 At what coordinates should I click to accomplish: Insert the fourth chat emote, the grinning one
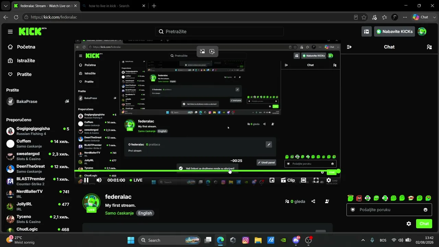click(376, 198)
